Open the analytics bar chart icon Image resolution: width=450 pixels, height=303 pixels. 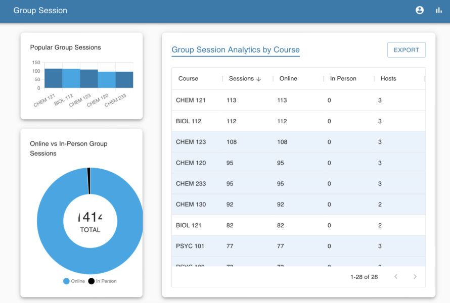438,10
